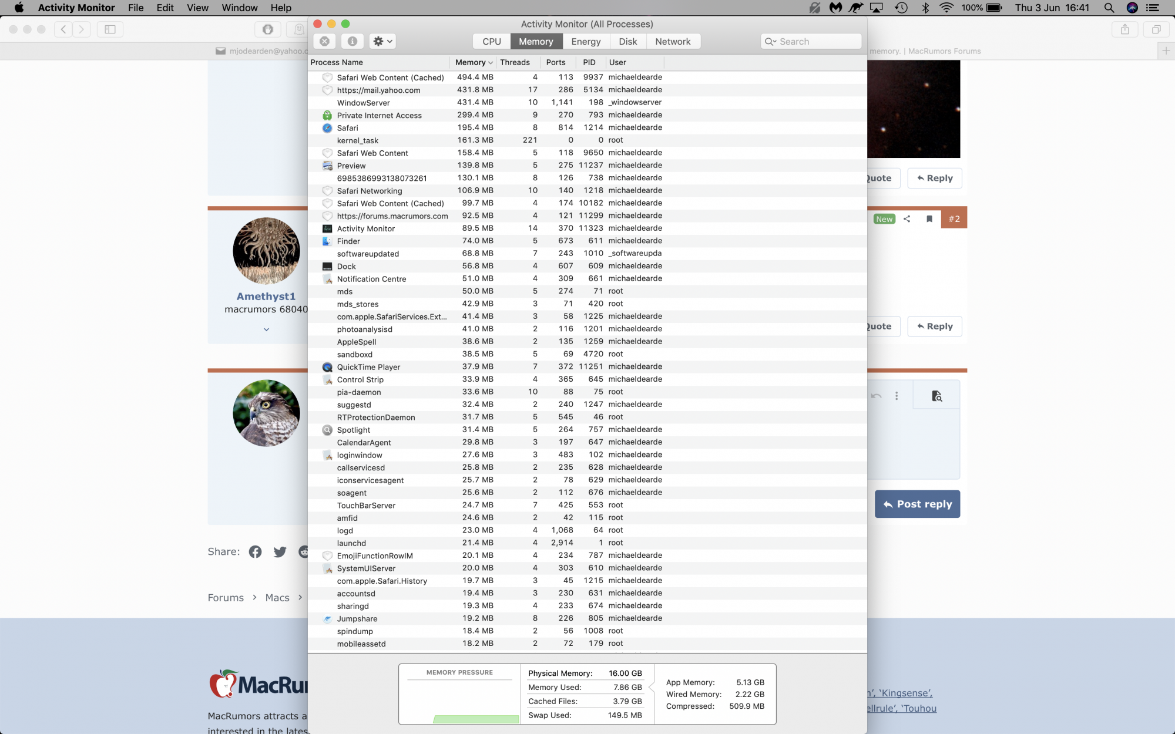Click the ad blocker hand extension icon in Safari

pyautogui.click(x=268, y=29)
